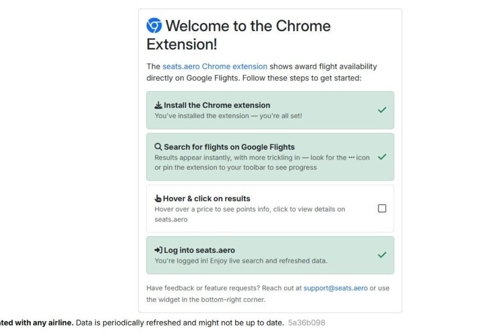Click the pointing hand icon beside Hover & click
The image size is (500, 333).
[158, 198]
